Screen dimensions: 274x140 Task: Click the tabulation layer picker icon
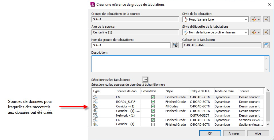click(267, 45)
